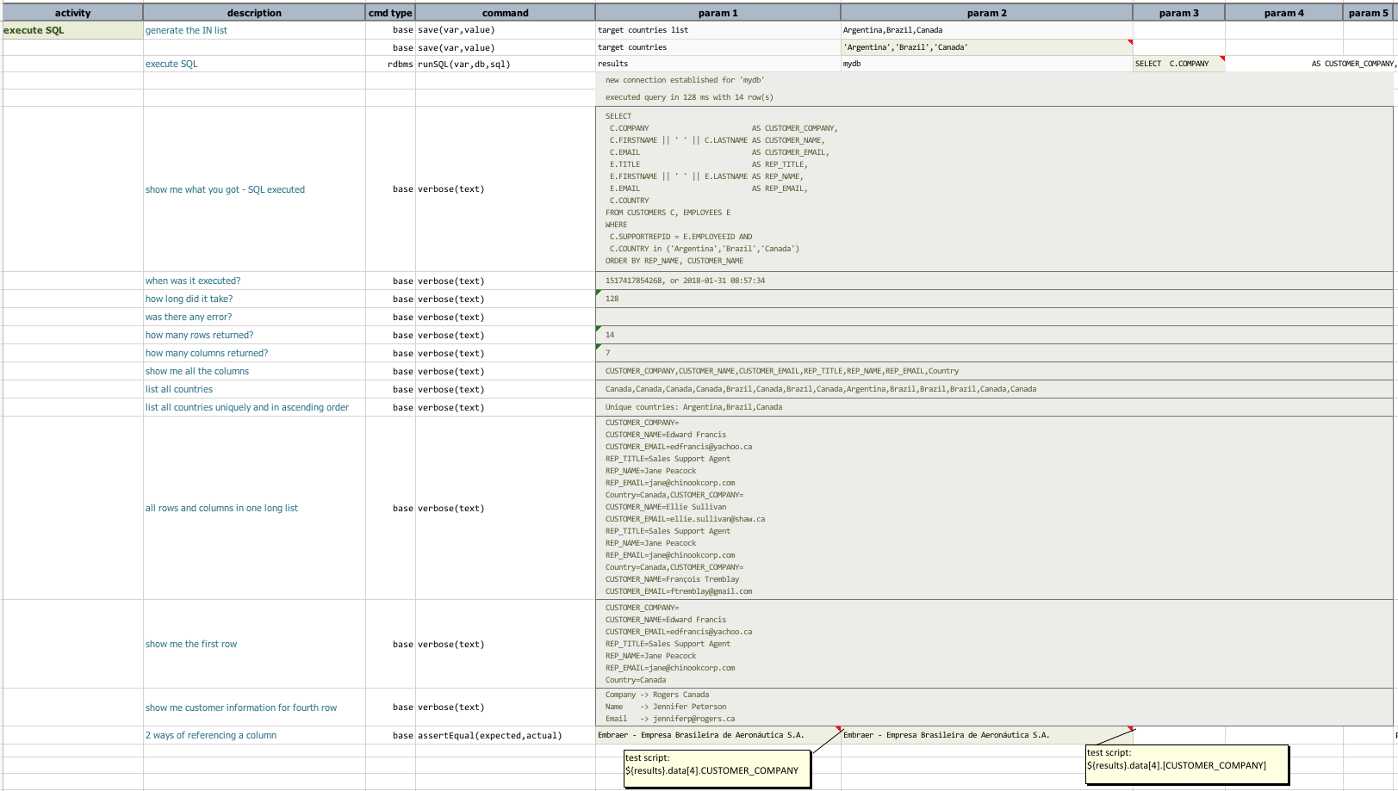Click the output cell containing 'CUSTOMER_NAME=Ellie Sullivan'

[x=994, y=508]
